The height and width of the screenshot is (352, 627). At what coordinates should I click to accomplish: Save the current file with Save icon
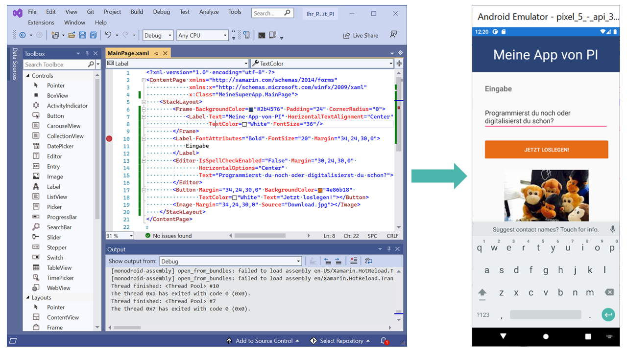pos(82,35)
